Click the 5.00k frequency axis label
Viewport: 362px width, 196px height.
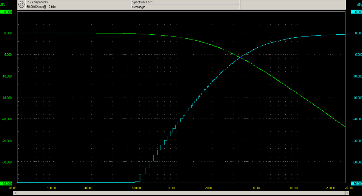coord(257,188)
